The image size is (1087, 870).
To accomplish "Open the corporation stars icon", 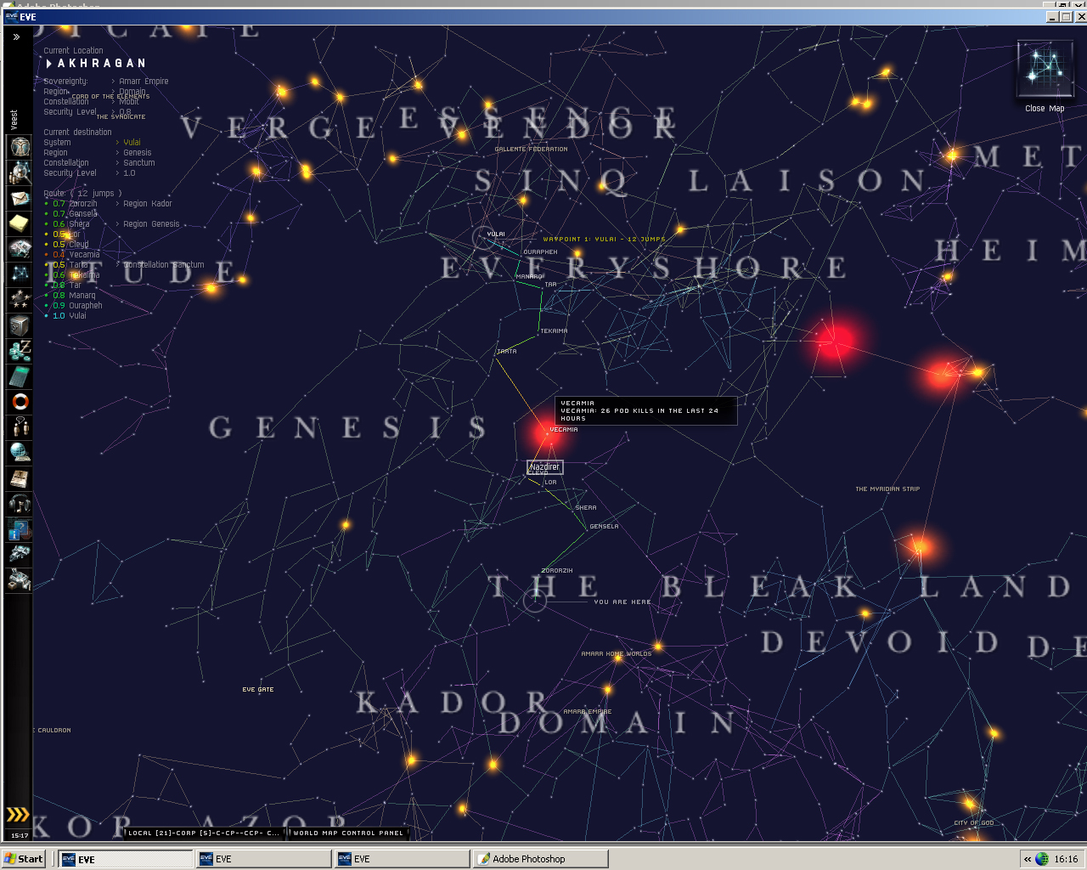I will pos(20,300).
